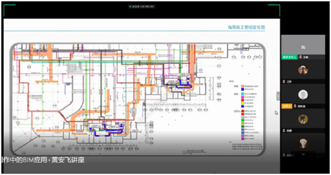Click the orange swatch in the drawing legend
331x175 pixels.
[243, 86]
